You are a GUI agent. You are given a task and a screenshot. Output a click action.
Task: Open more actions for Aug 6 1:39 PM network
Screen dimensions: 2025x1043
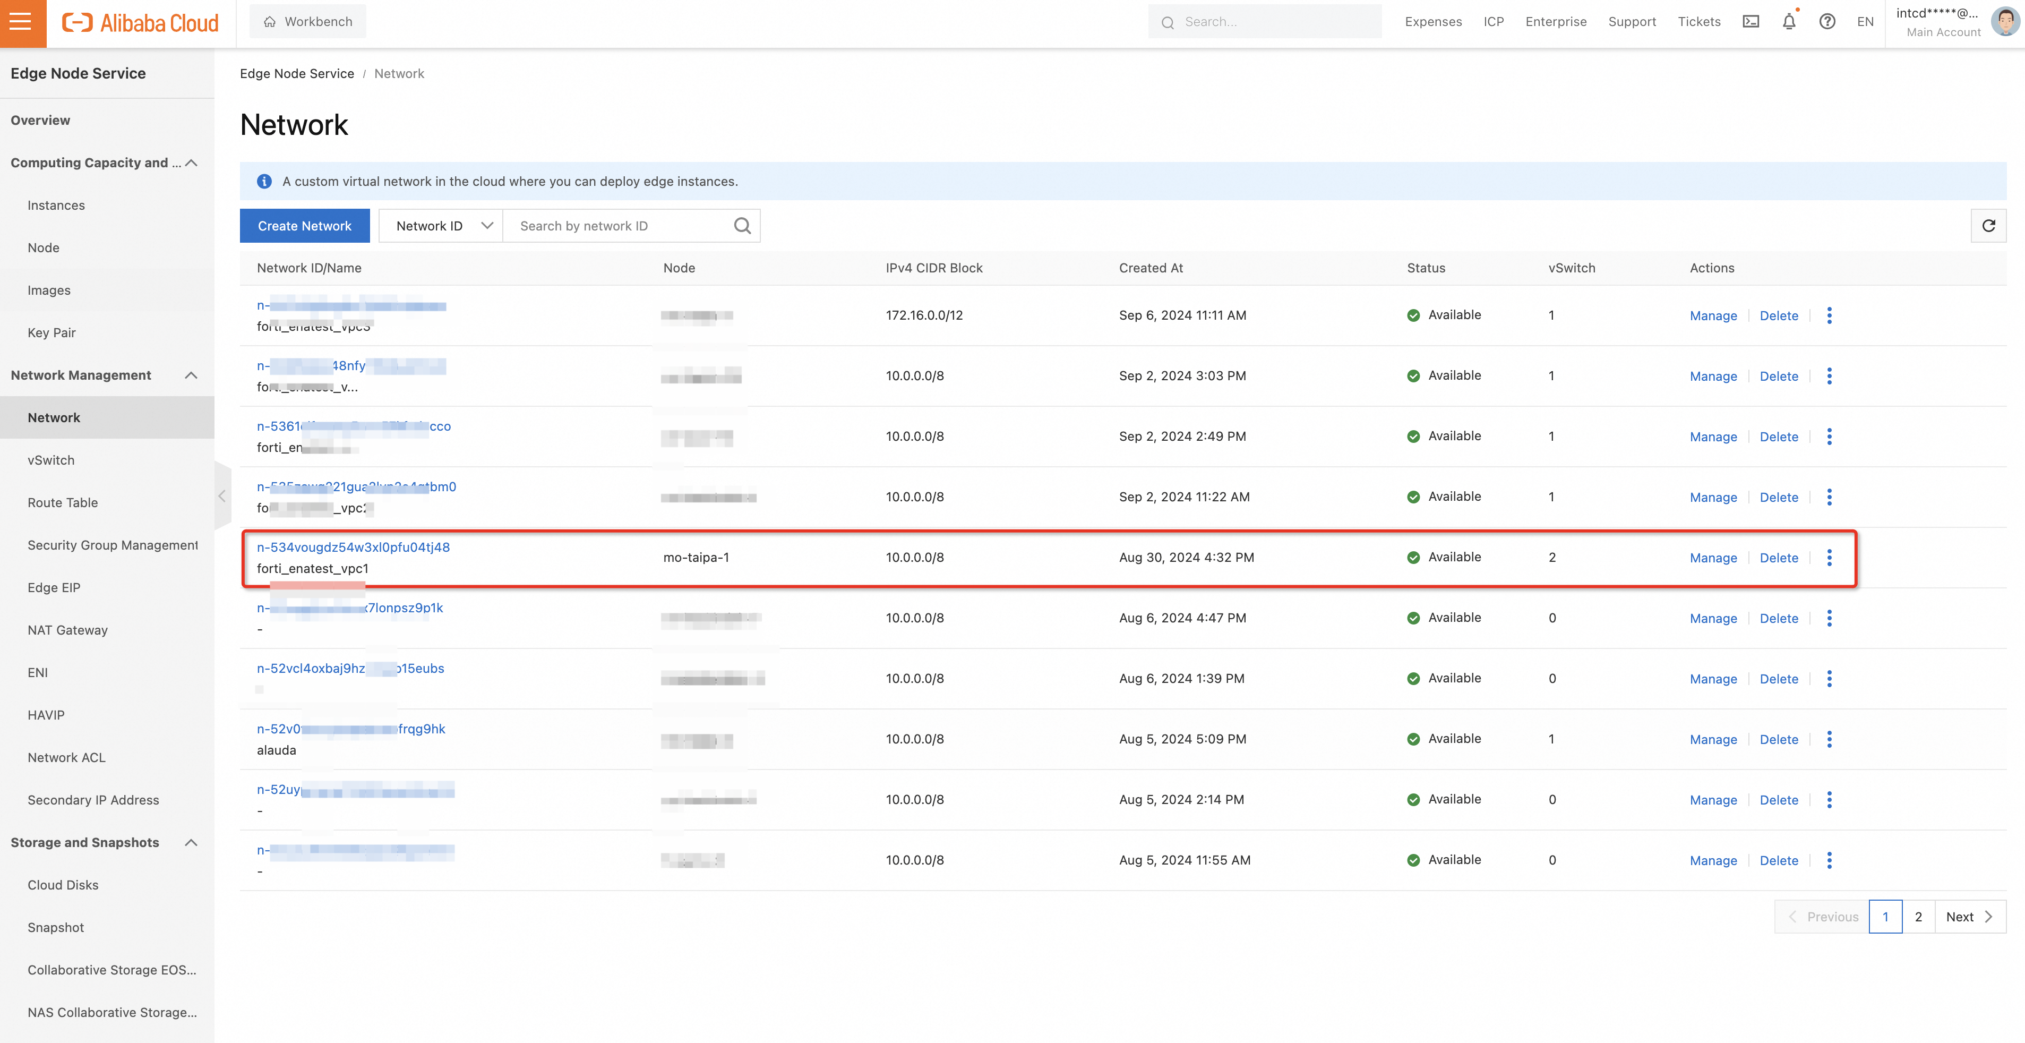(1829, 679)
